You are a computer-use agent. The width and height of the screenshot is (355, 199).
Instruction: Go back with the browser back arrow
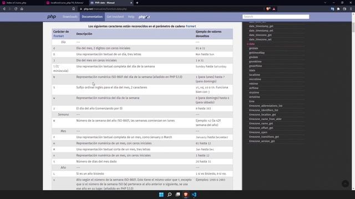coord(4,9)
